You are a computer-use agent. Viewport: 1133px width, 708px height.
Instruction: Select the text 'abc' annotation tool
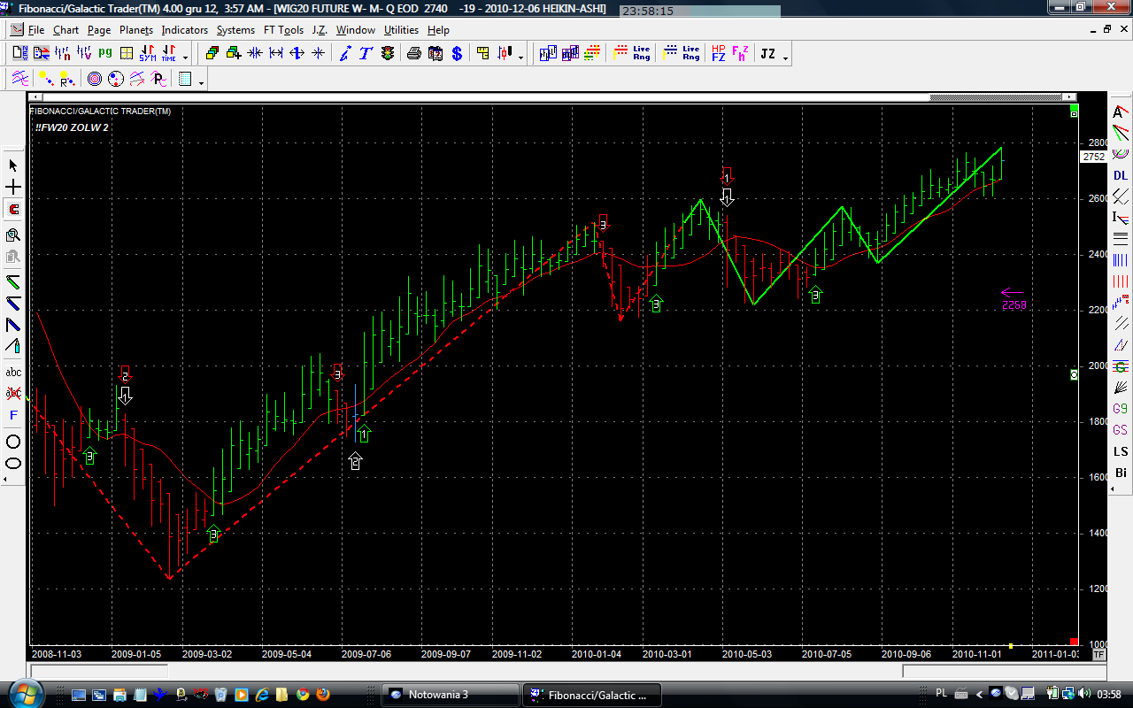click(13, 372)
